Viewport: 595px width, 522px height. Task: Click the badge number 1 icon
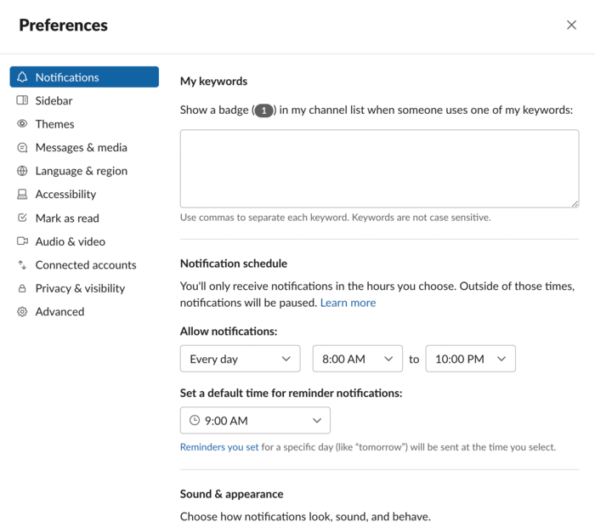coord(264,111)
